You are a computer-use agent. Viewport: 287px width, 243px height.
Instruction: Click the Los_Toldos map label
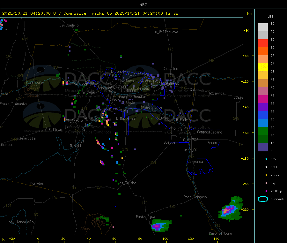(127, 183)
